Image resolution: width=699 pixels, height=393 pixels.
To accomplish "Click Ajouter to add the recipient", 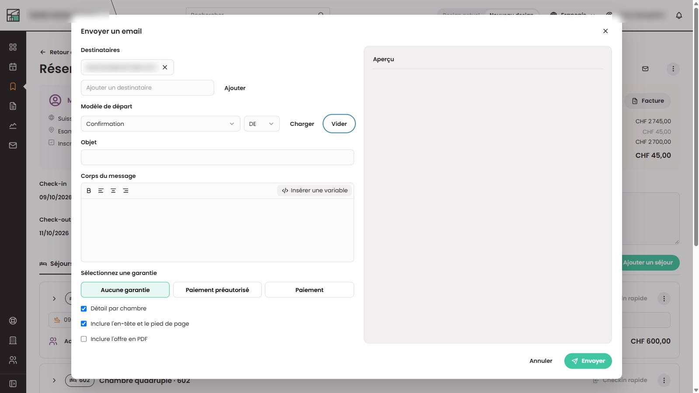I will coord(235,88).
